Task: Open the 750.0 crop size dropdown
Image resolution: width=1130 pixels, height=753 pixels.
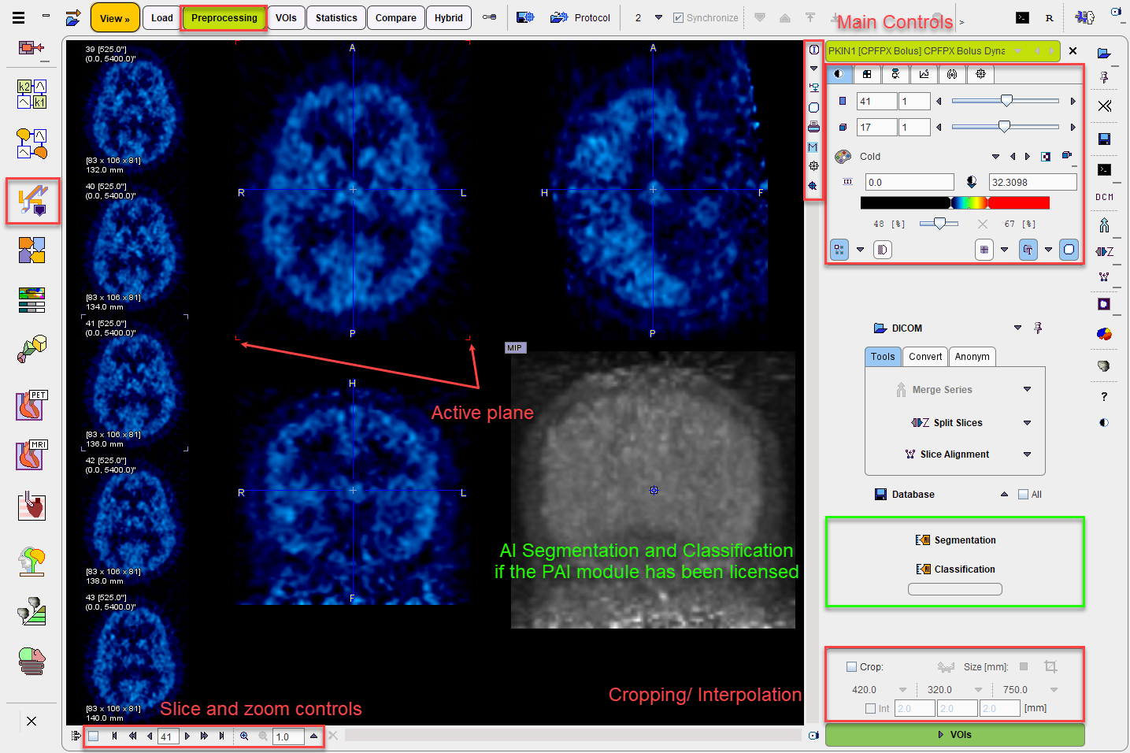Action: point(1054,689)
